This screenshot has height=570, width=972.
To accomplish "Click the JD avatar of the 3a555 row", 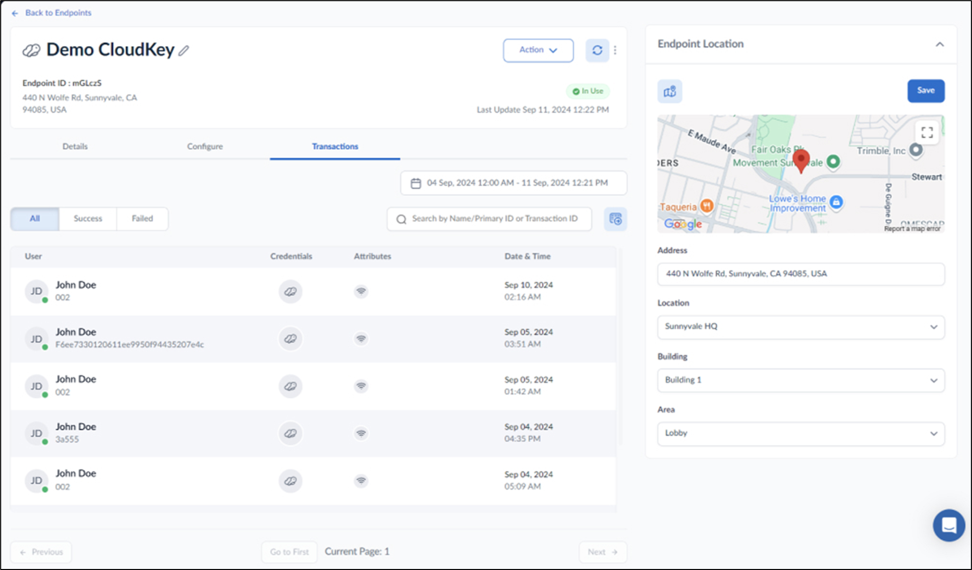I will tap(36, 433).
